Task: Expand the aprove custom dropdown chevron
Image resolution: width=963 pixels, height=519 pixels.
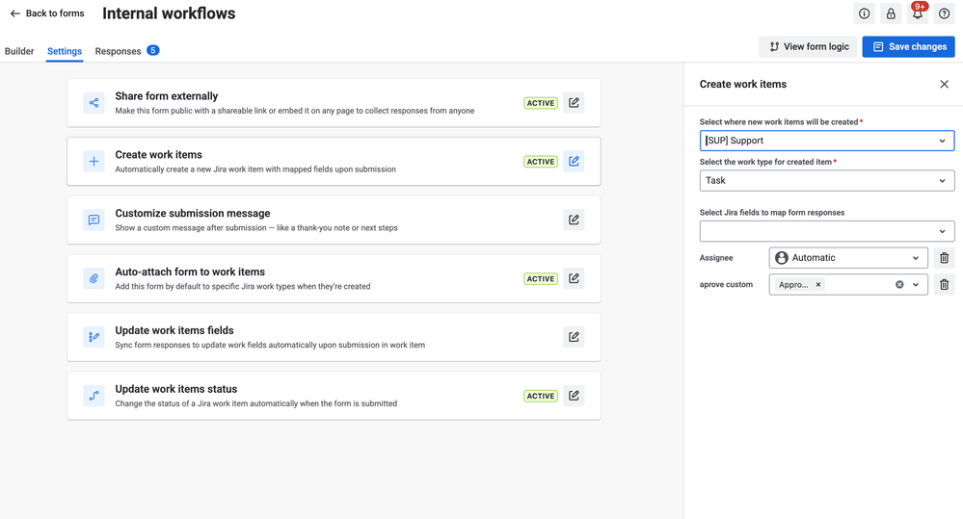Action: (x=916, y=285)
